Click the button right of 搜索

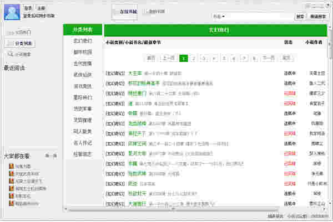coord(318,16)
